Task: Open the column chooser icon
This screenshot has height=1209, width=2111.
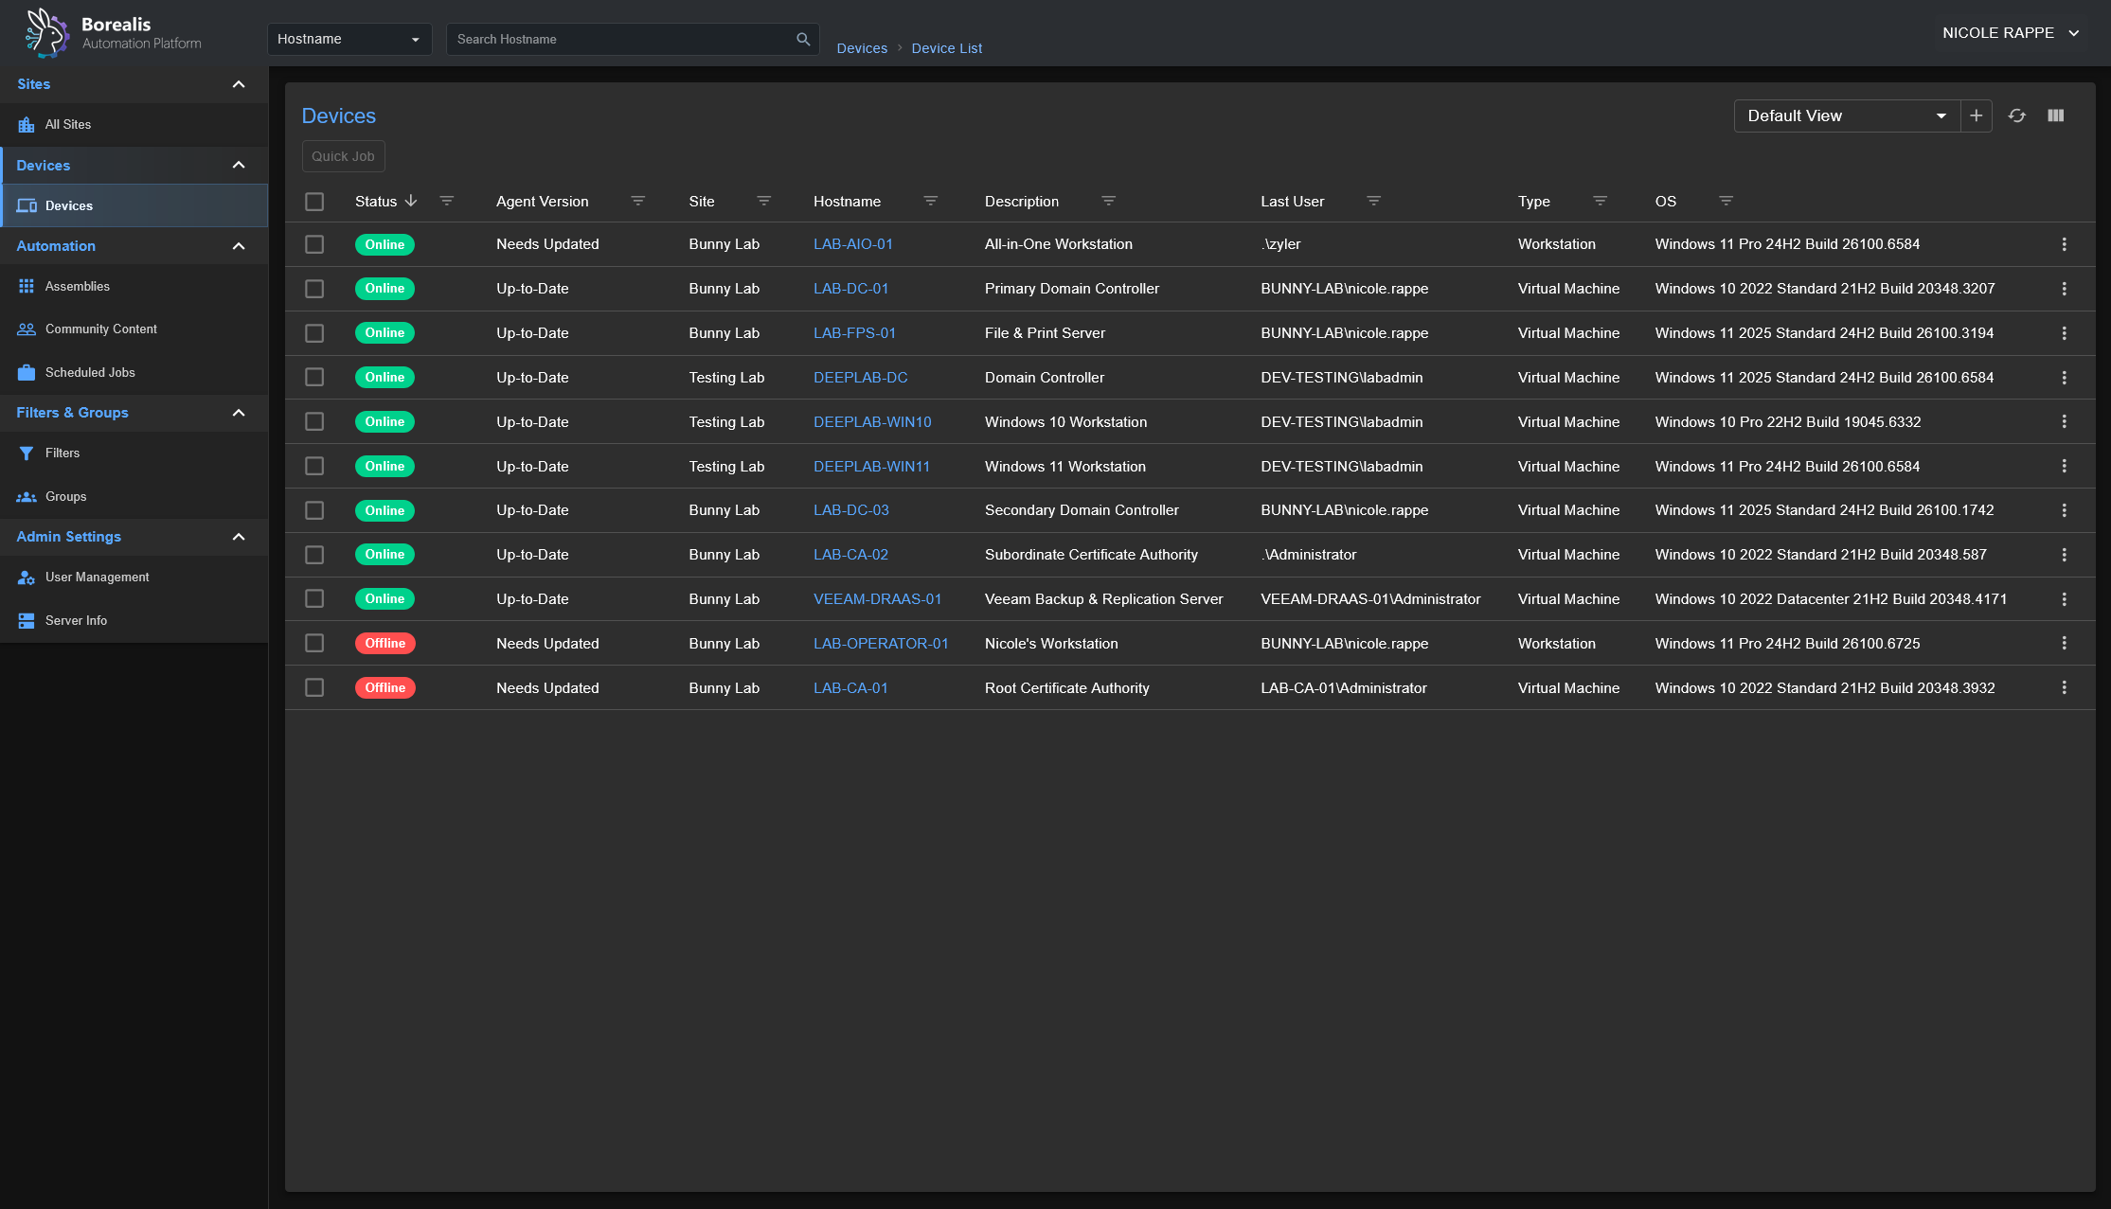Action: click(x=2055, y=116)
